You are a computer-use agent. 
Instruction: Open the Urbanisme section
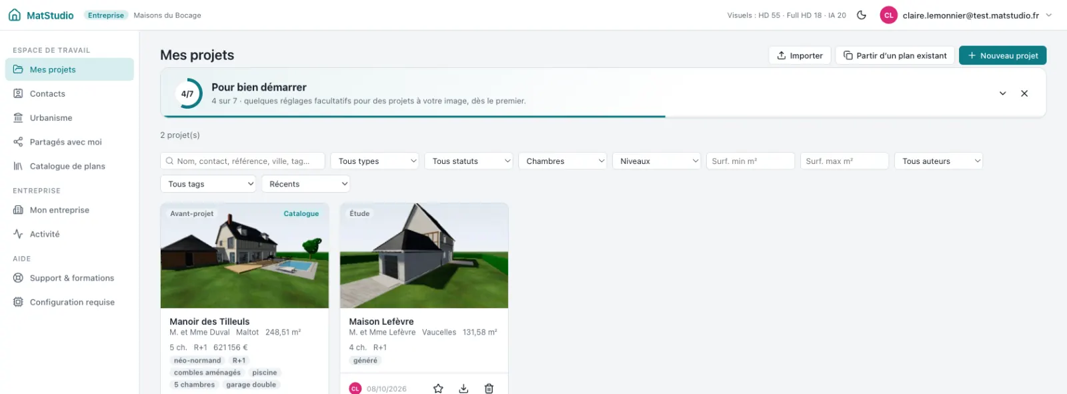69,118
